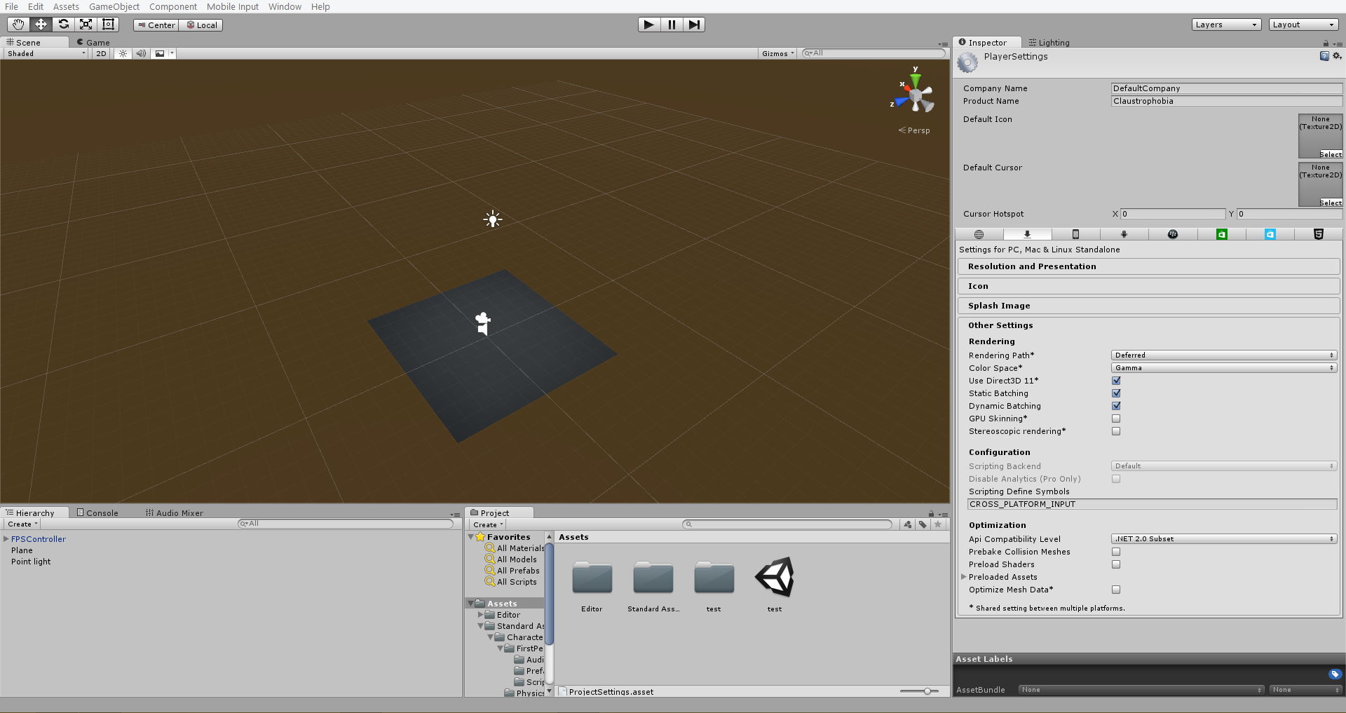Switch platform settings to Android
Viewport: 1346px width, 713px height.
pyautogui.click(x=1124, y=234)
